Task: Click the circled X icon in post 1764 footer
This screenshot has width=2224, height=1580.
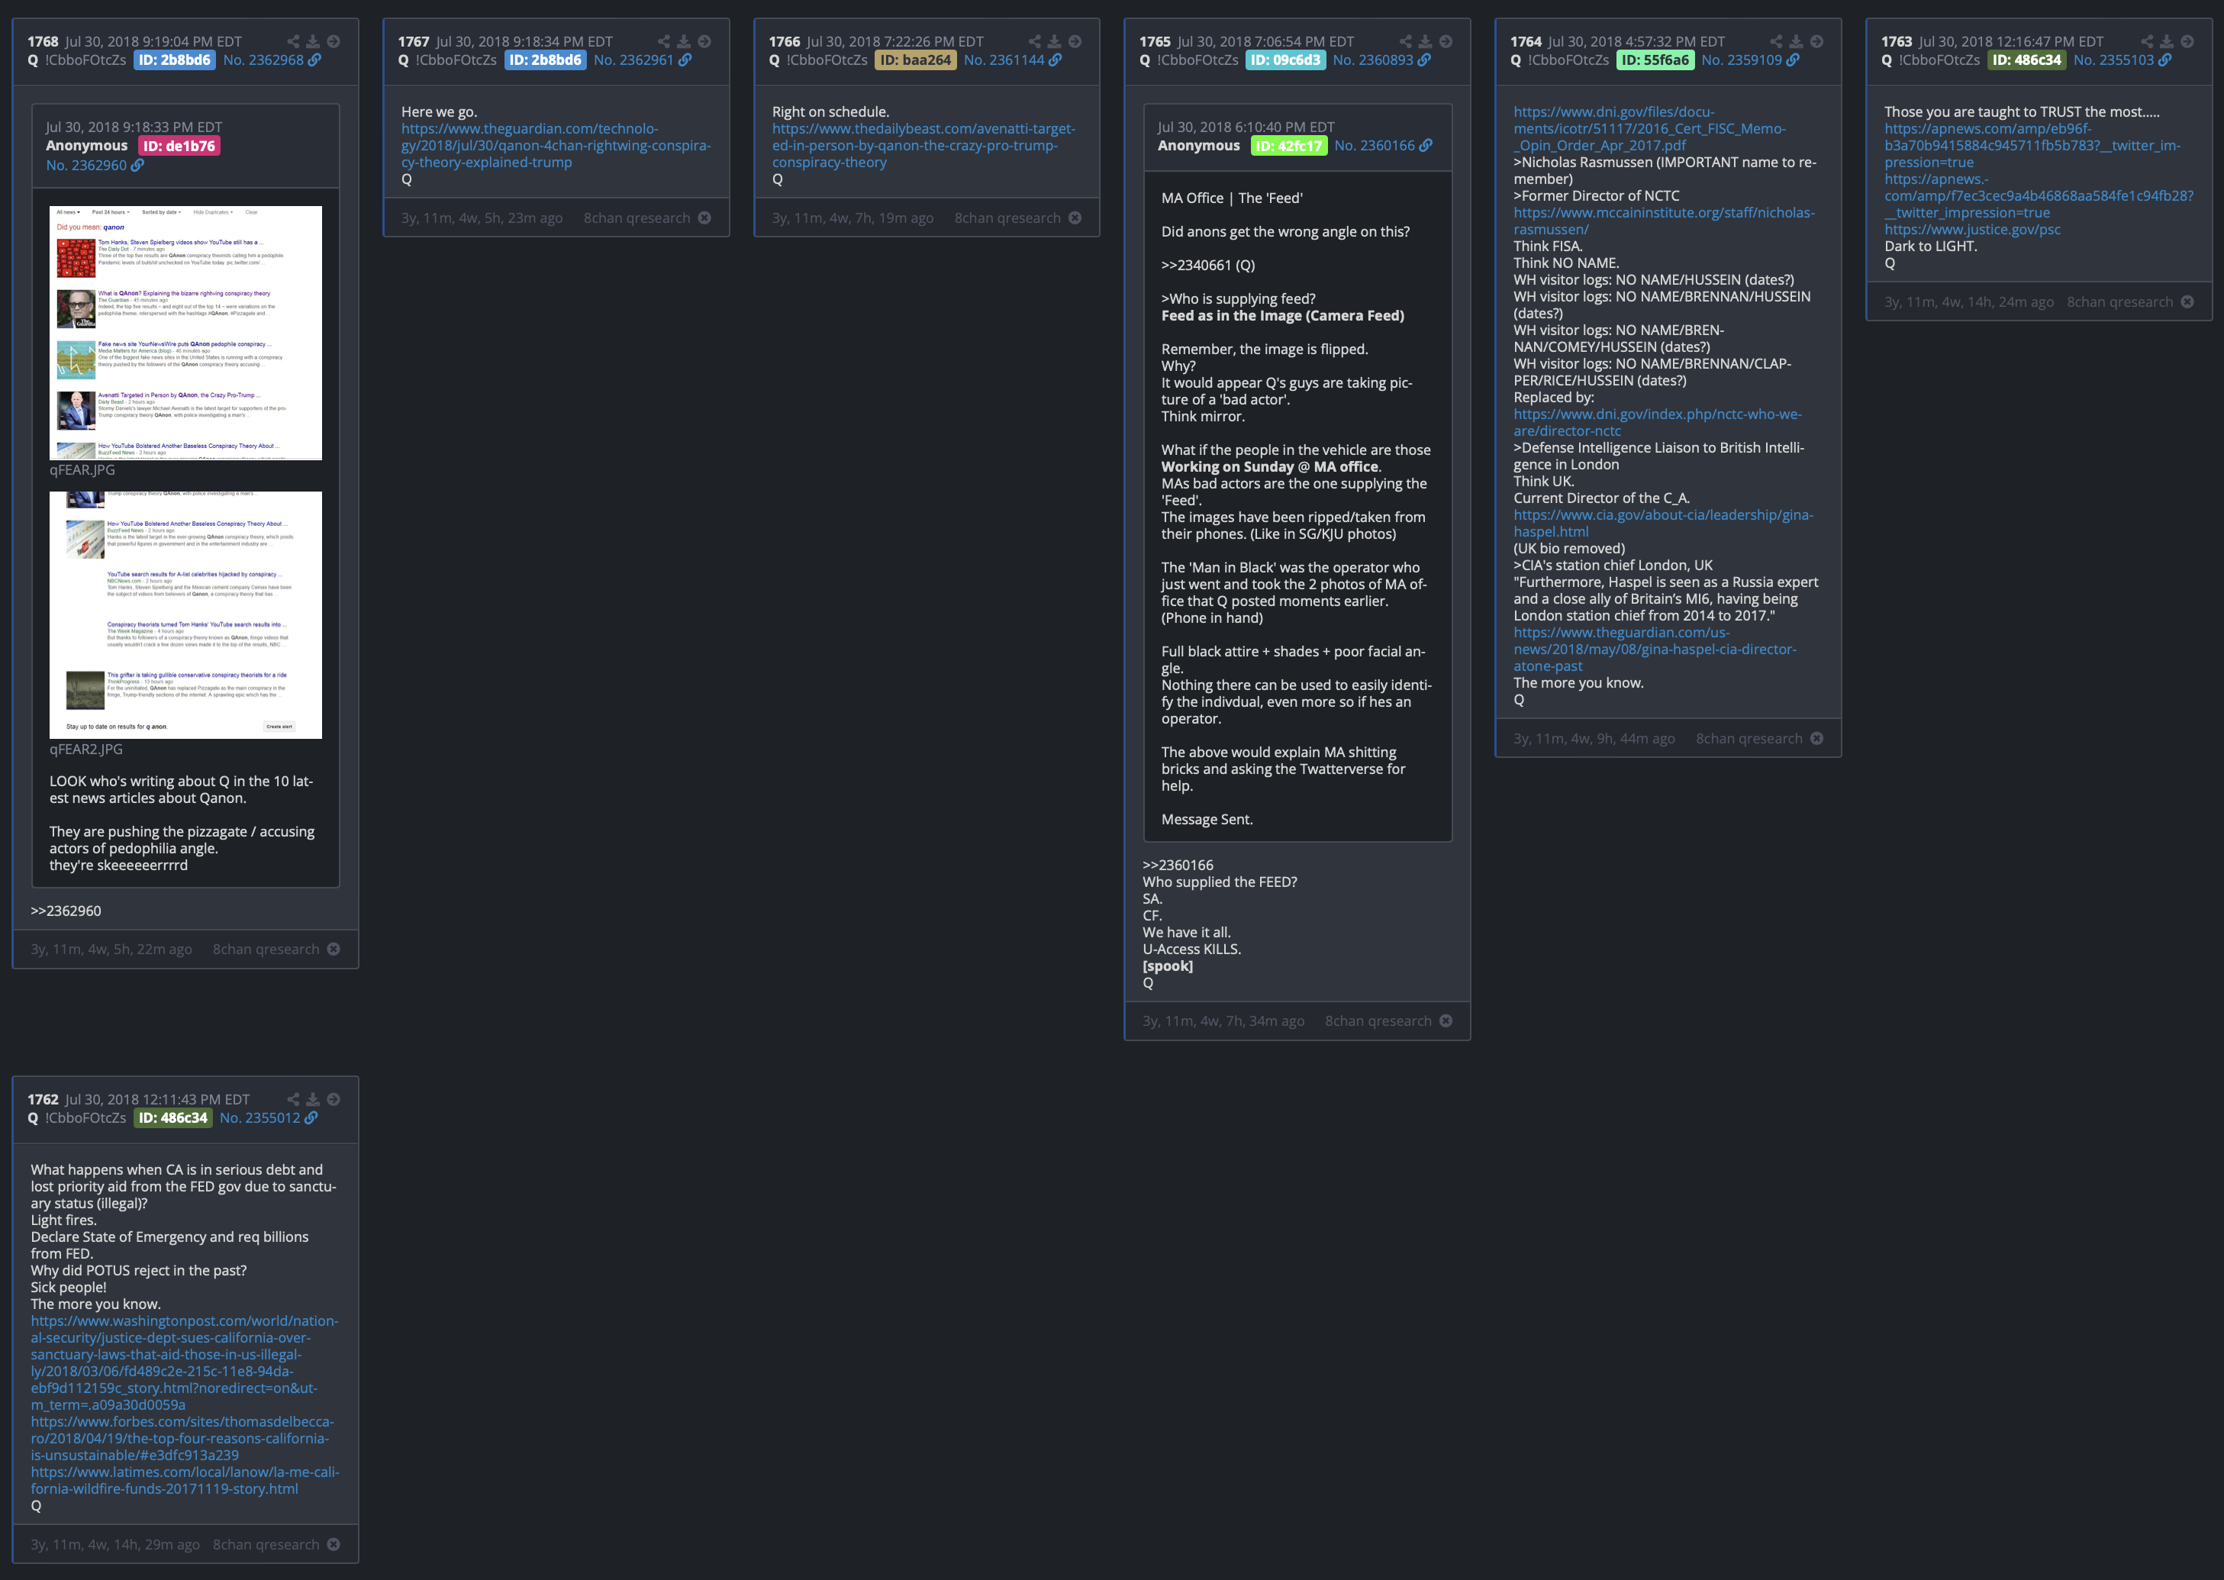Action: (1816, 738)
